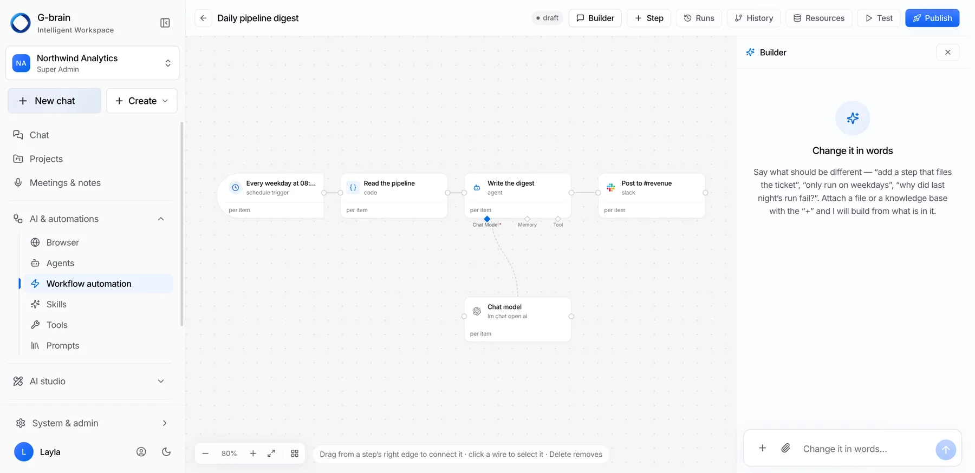Expand the System & admin section

click(x=165, y=423)
